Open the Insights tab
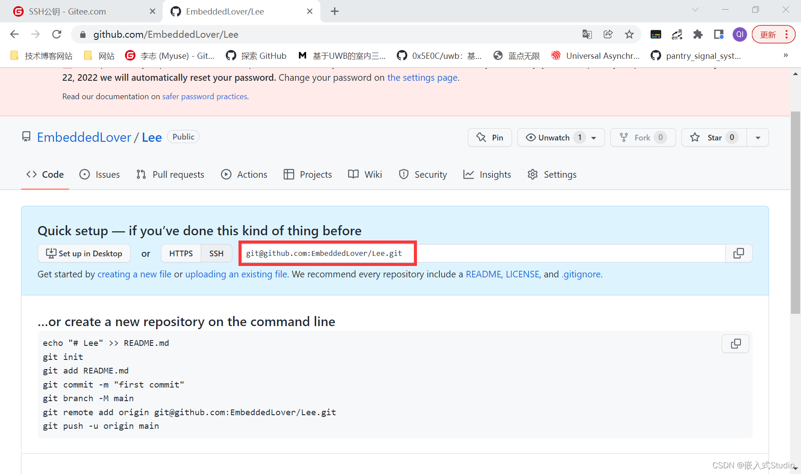 487,174
